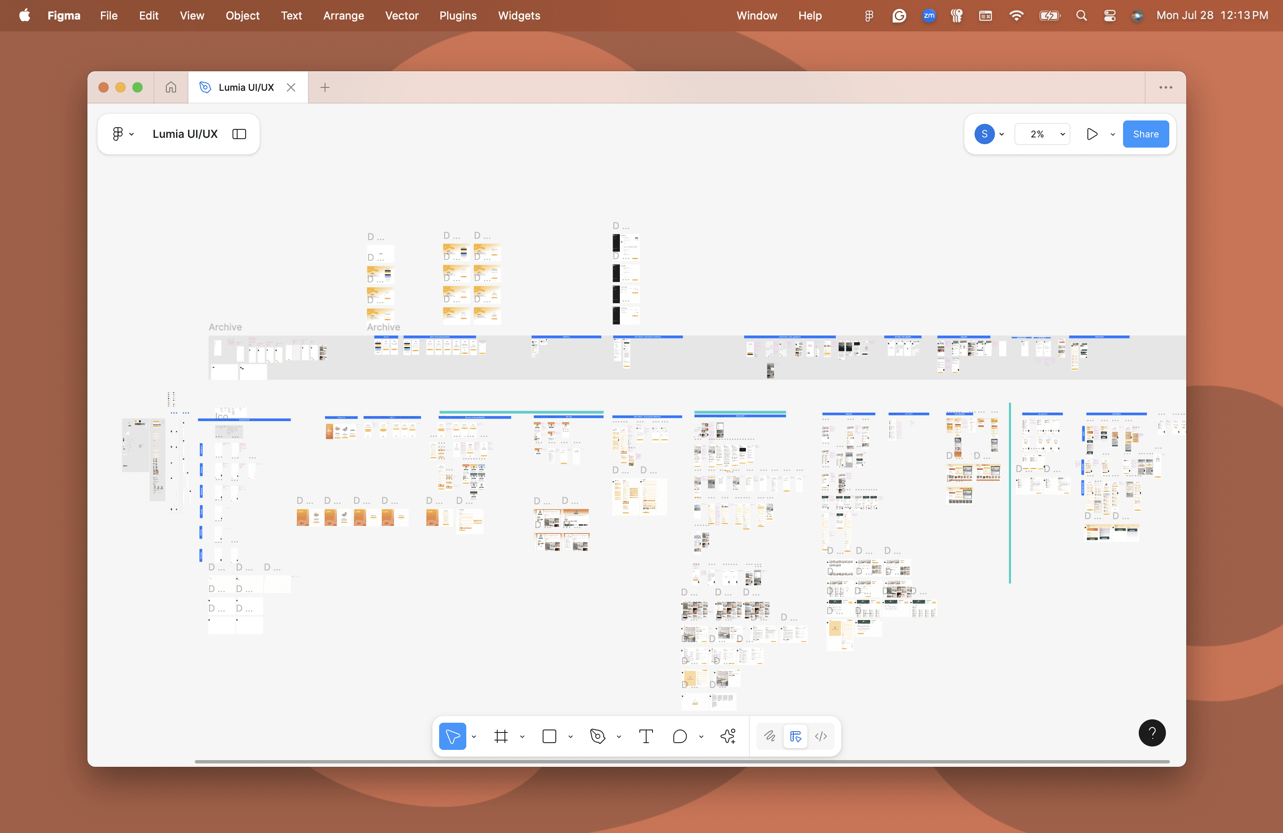Select the Comment tool
This screenshot has width=1283, height=833.
pyautogui.click(x=680, y=736)
